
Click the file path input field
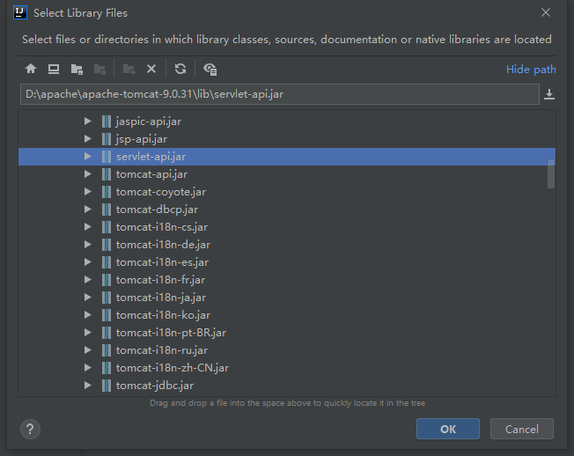point(280,94)
